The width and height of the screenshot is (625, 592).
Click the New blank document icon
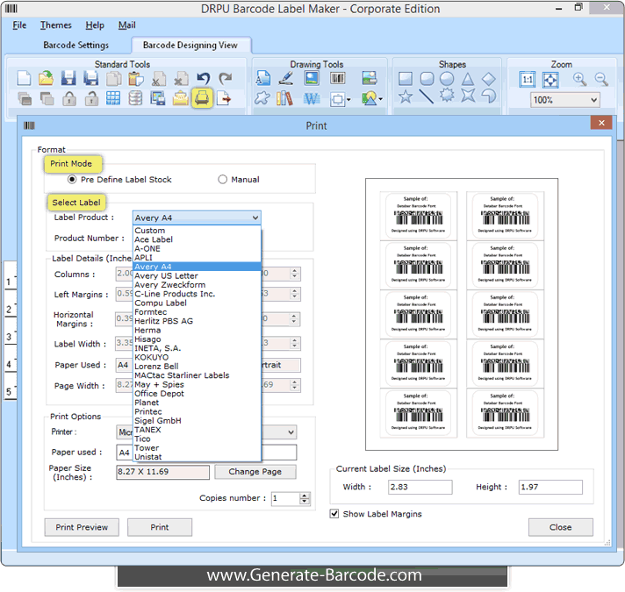[24, 78]
